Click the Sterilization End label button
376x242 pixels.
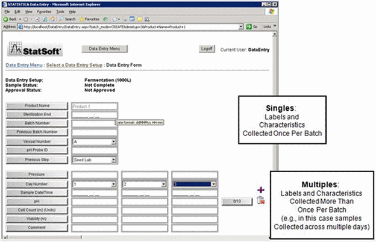(x=37, y=114)
